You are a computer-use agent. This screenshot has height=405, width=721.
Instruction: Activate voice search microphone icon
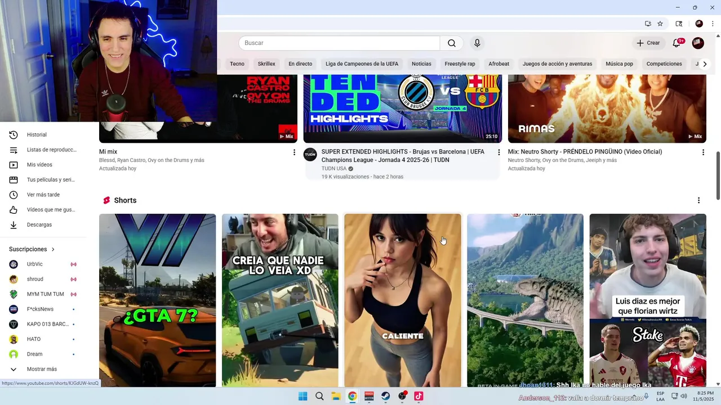point(477,43)
